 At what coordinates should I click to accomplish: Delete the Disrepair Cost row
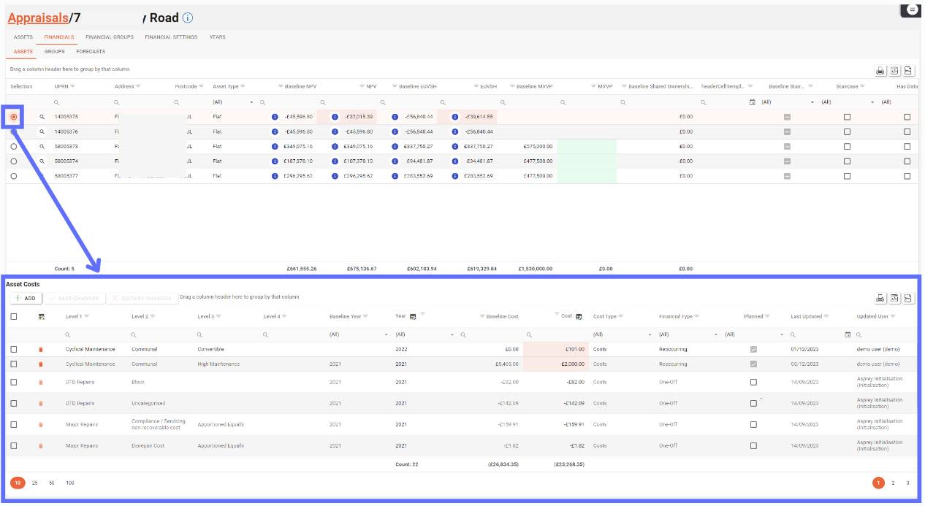pos(41,445)
